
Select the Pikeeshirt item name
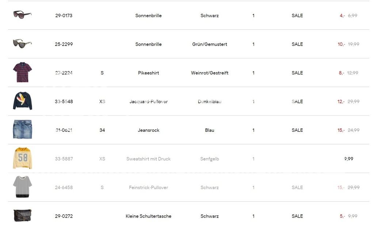tap(148, 73)
